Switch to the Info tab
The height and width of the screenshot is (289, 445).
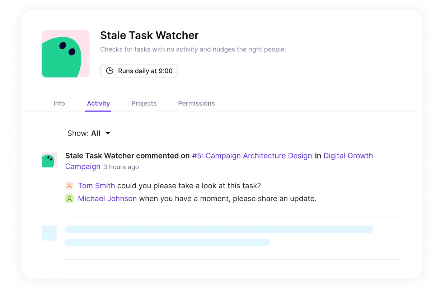click(x=59, y=103)
